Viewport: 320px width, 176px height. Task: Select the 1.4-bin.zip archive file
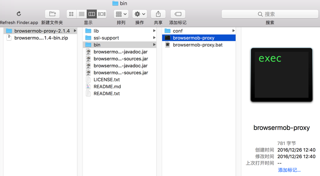tap(40, 38)
